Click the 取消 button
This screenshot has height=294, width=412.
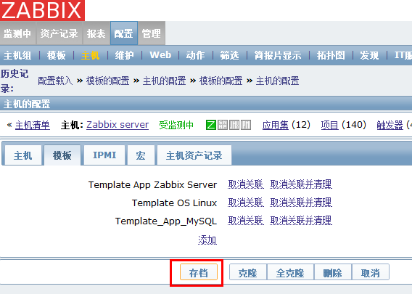371,272
